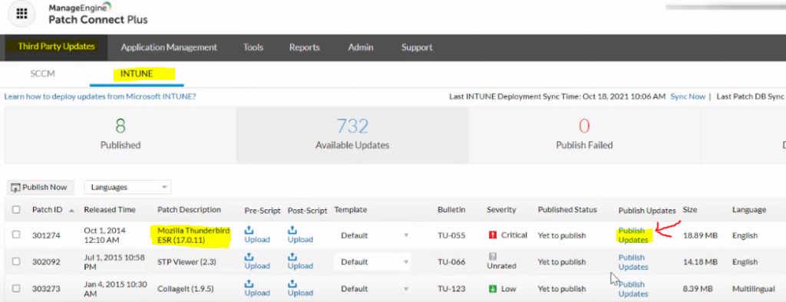The height and width of the screenshot is (302, 786).
Task: Click Sync Now link
Action: point(688,96)
